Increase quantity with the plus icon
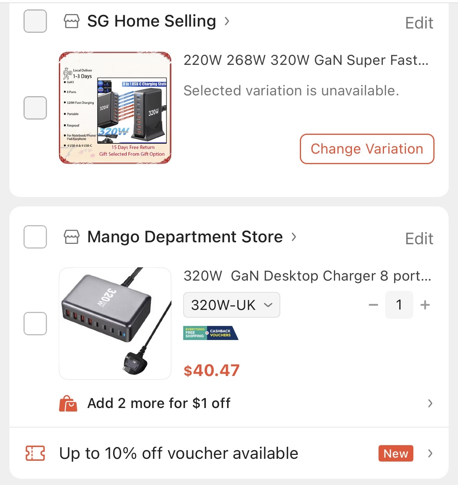This screenshot has height=485, width=458. pyautogui.click(x=425, y=305)
